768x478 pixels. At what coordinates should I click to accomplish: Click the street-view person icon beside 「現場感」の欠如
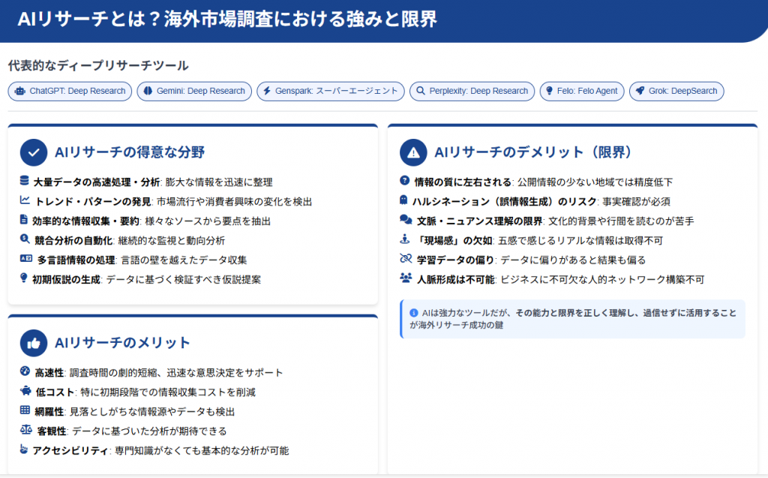(404, 239)
